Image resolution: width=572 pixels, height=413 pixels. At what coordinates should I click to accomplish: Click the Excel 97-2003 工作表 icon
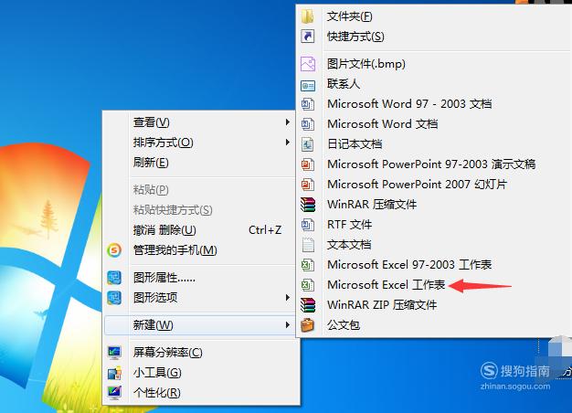point(308,265)
